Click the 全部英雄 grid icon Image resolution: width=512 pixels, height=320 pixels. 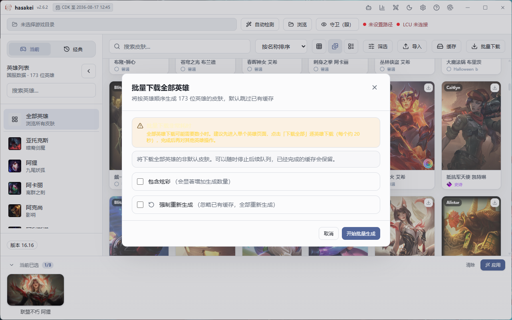coord(15,119)
